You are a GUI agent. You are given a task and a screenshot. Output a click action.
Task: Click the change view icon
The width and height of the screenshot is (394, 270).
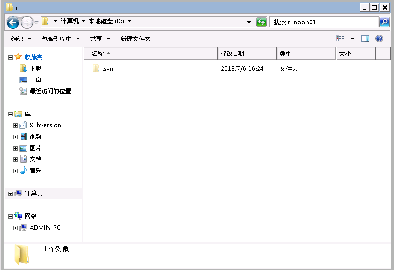pyautogui.click(x=340, y=39)
